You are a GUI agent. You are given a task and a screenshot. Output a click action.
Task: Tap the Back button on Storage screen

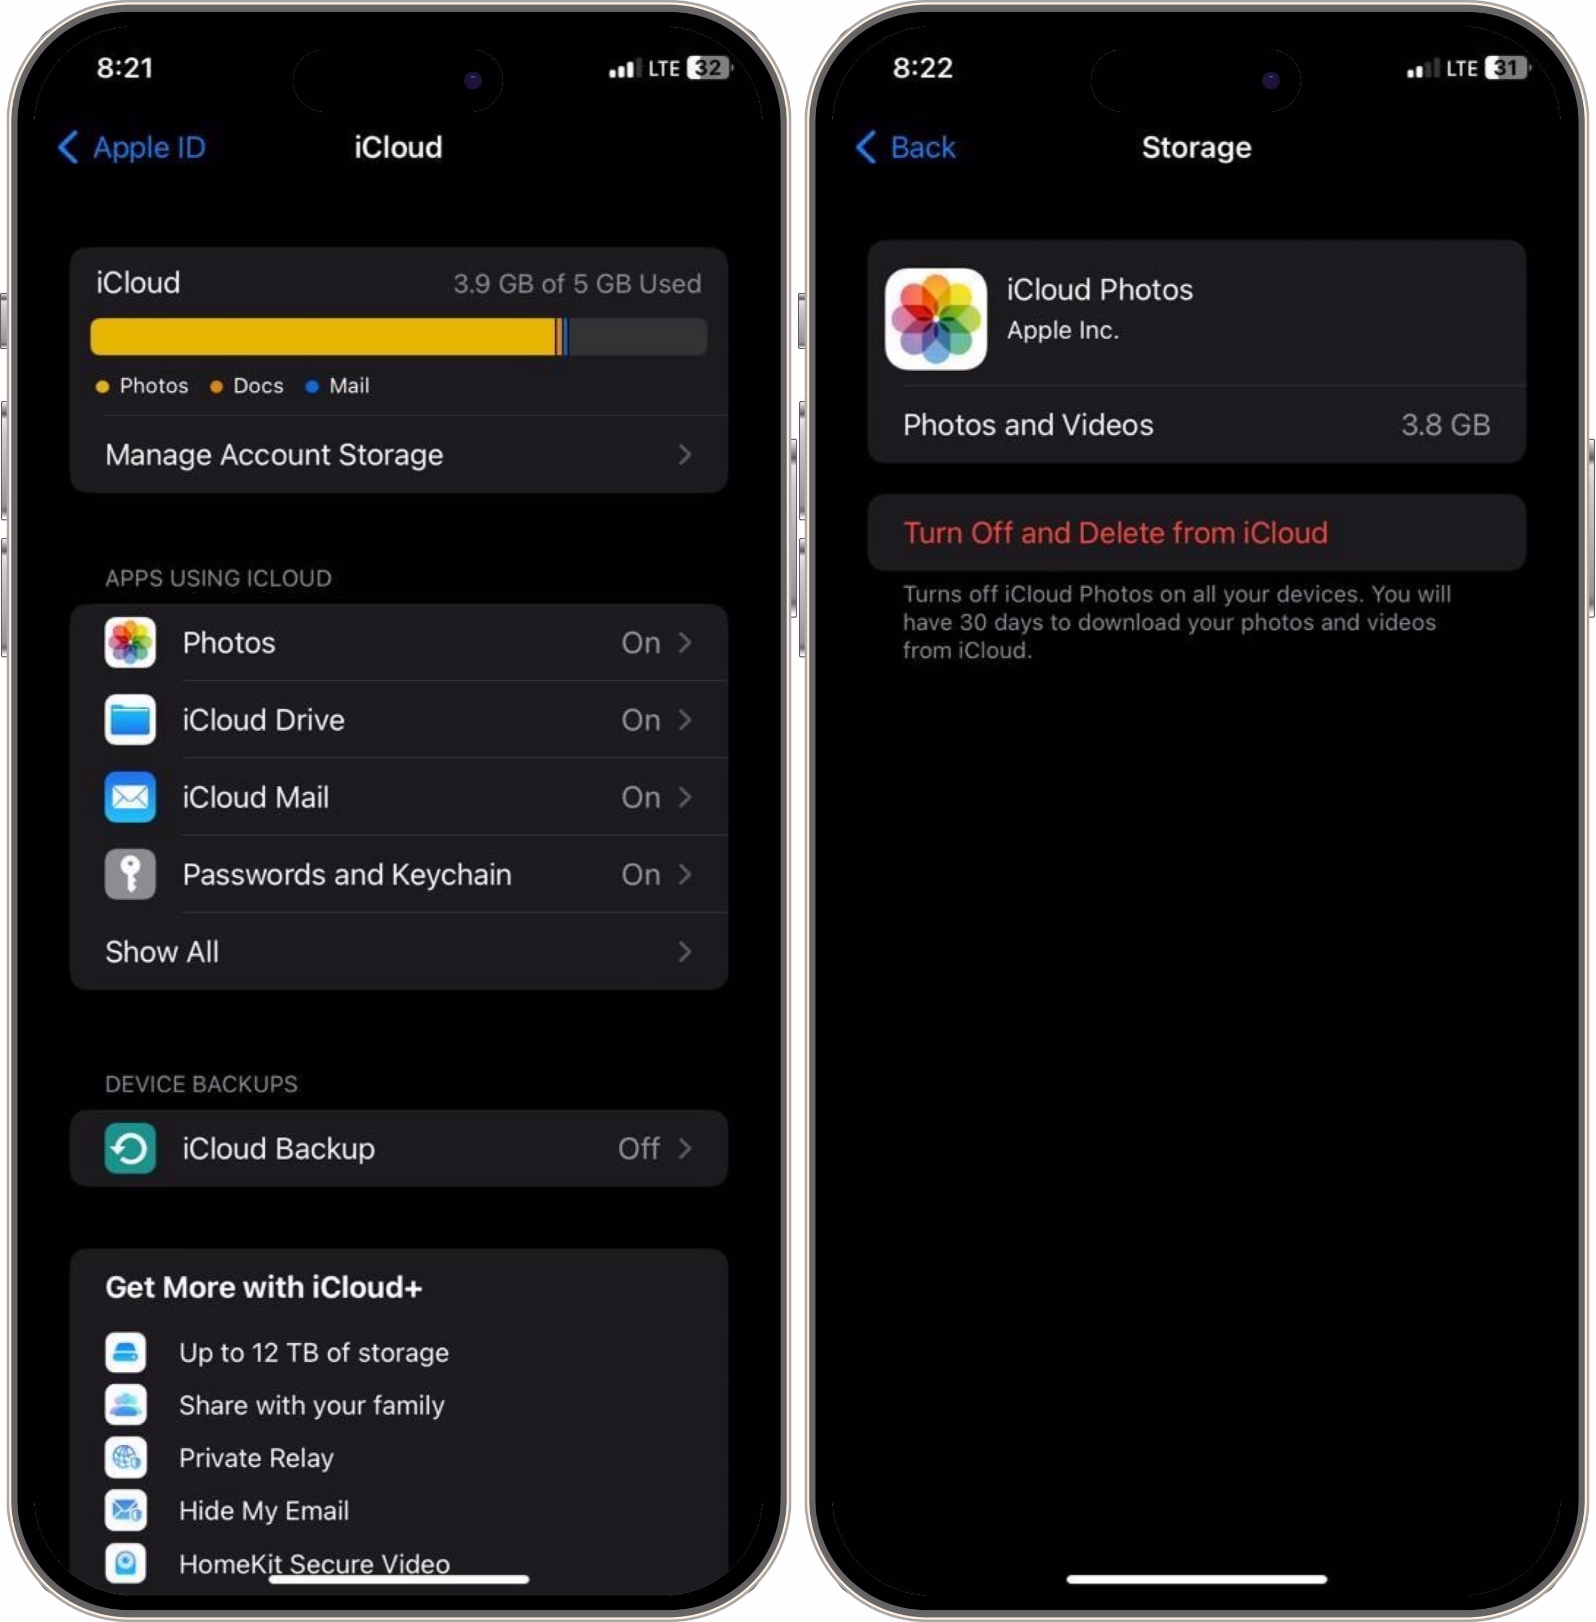tap(906, 148)
